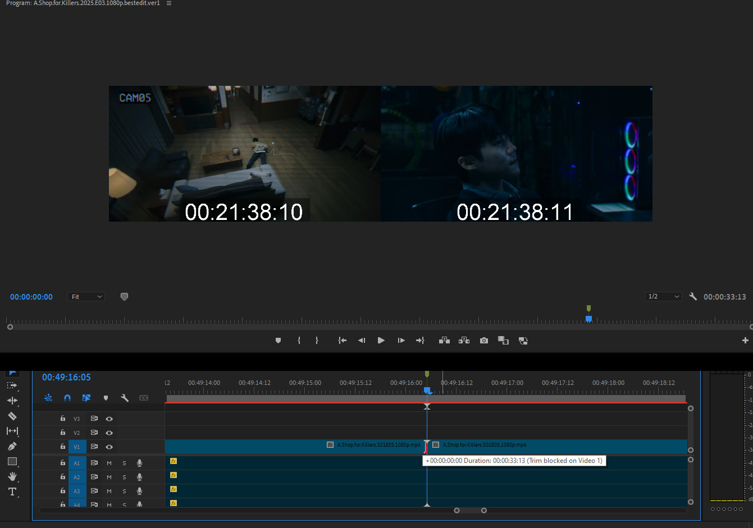Screen dimensions: 753x528
Task: Click the Lift button in Program Monitor
Action: pos(444,341)
